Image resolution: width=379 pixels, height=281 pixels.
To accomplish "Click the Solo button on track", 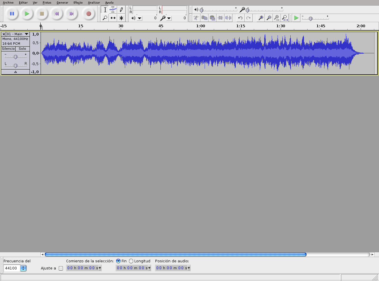I will click(x=23, y=49).
